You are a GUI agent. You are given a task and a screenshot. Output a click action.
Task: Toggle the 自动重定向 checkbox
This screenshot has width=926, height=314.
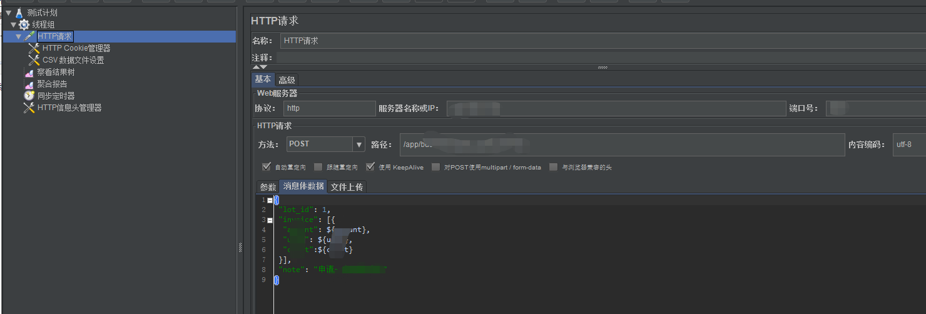click(267, 167)
